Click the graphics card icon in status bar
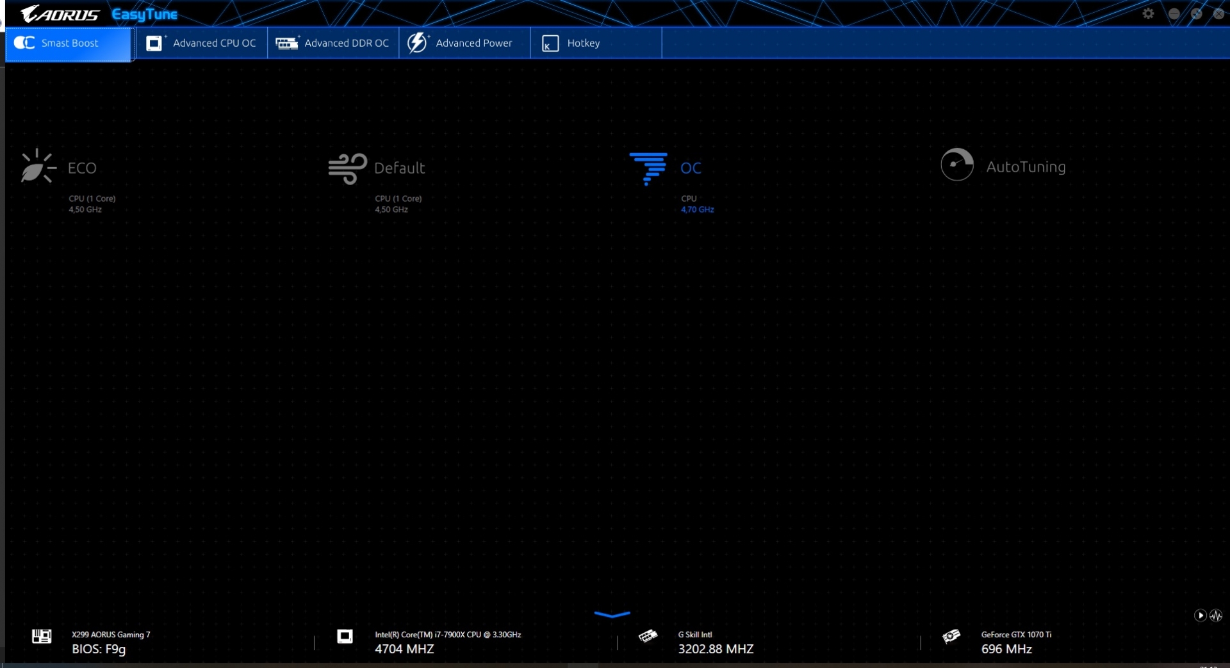The height and width of the screenshot is (668, 1230). (951, 636)
